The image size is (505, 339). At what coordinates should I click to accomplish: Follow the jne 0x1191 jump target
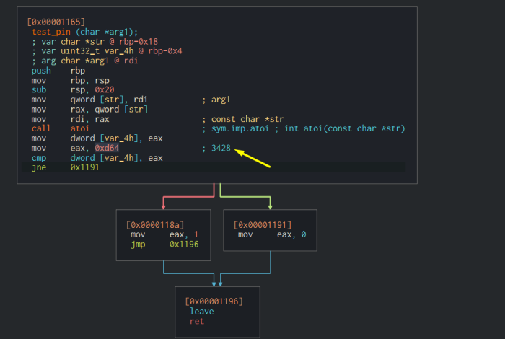coord(85,167)
